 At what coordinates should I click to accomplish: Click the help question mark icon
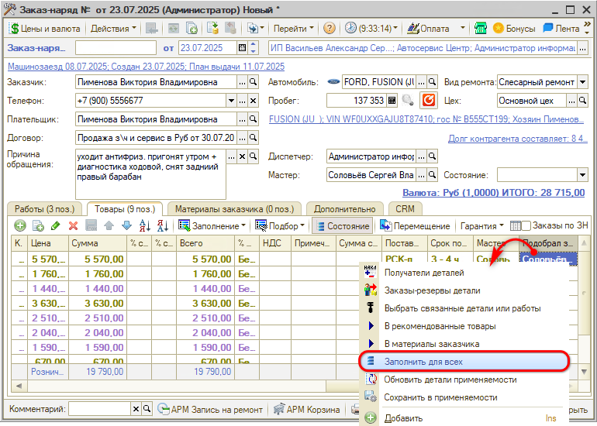pyautogui.click(x=330, y=28)
